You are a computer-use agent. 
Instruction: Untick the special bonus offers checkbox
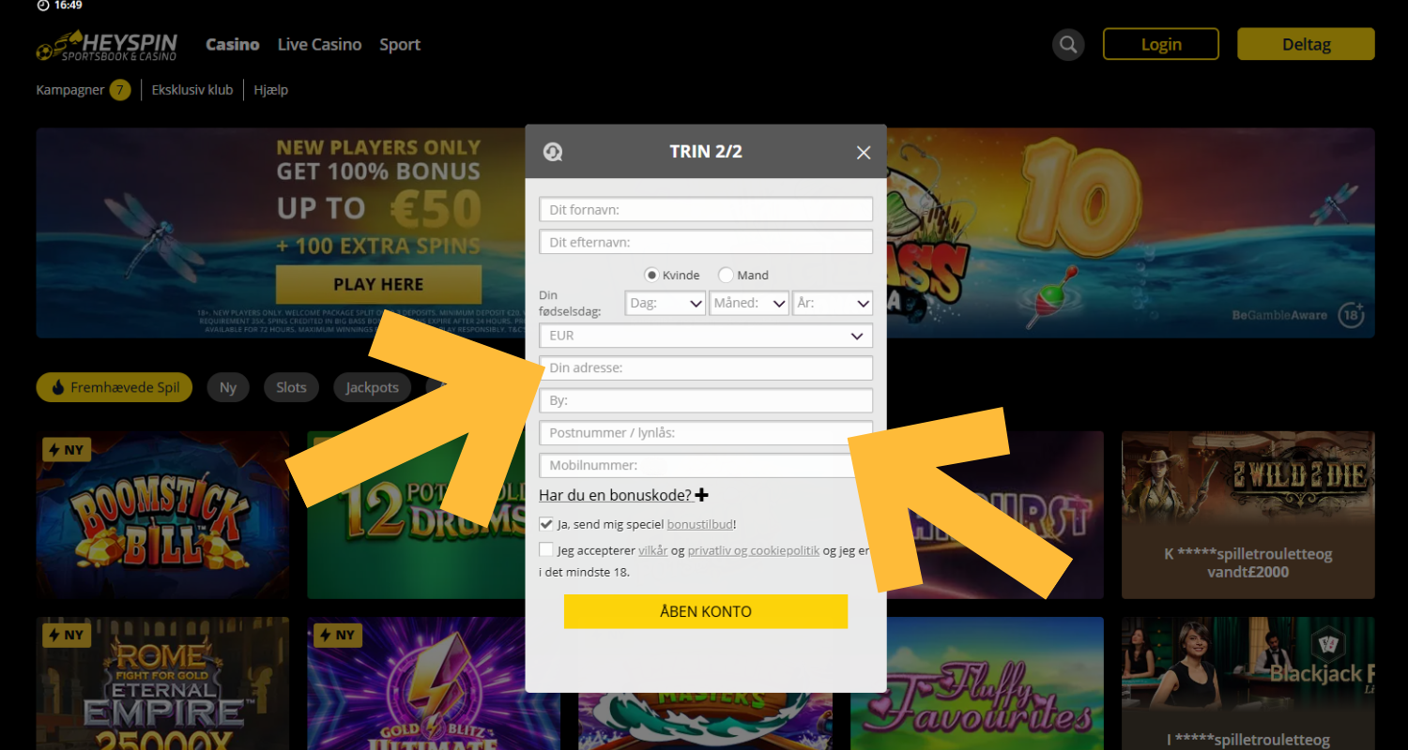click(546, 524)
